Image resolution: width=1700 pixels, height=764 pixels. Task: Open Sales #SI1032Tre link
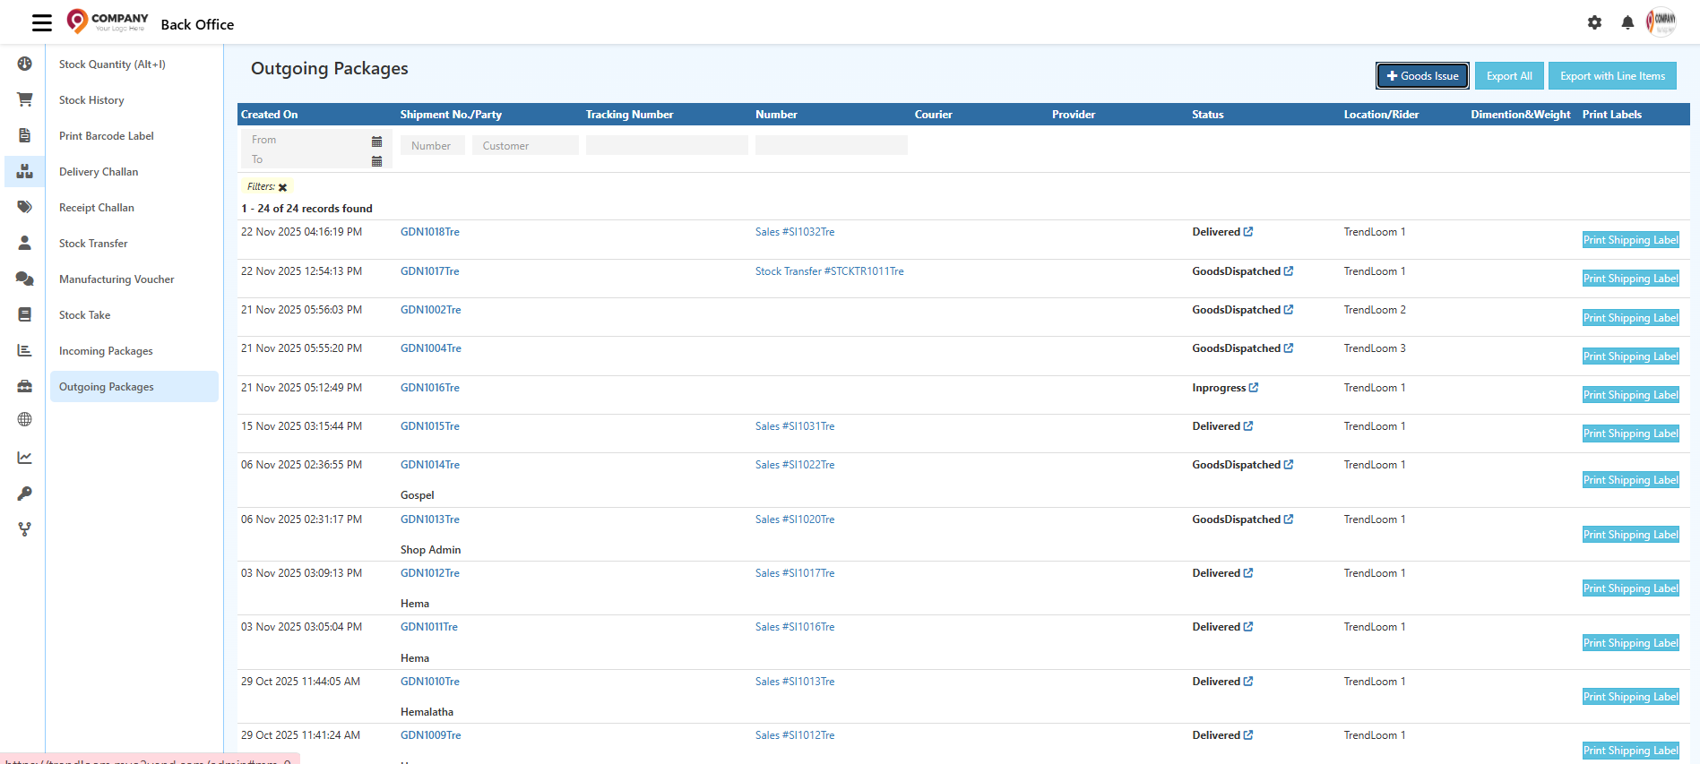coord(795,231)
